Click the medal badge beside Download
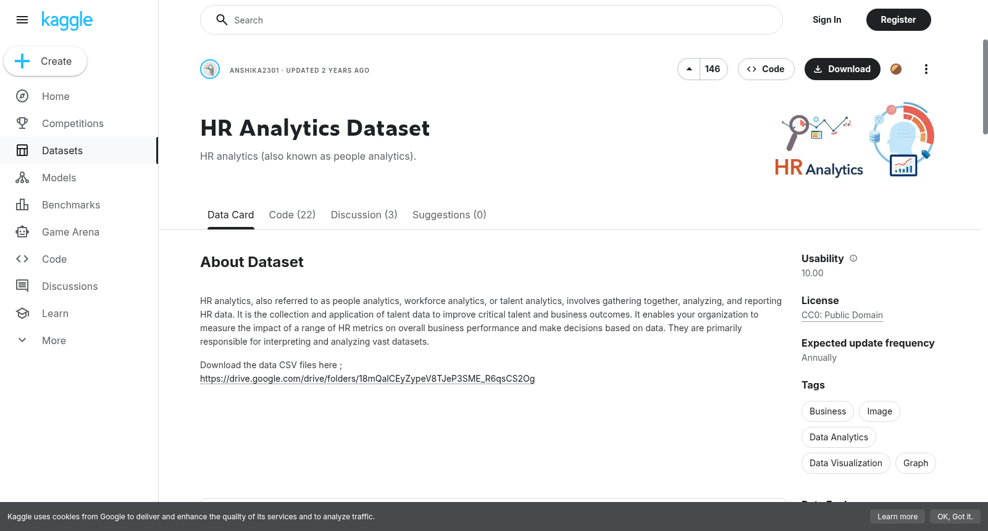Screen dimensions: 988x531 tap(896, 69)
